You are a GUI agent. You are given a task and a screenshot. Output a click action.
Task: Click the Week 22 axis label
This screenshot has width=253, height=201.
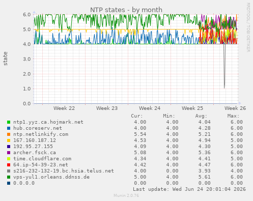pyautogui.click(x=64, y=108)
